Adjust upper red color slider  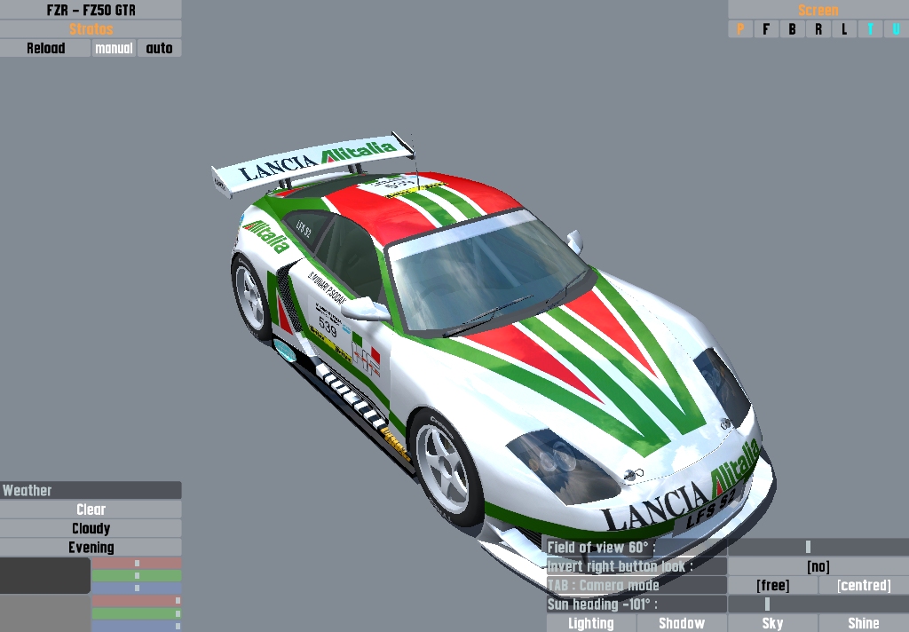137,563
